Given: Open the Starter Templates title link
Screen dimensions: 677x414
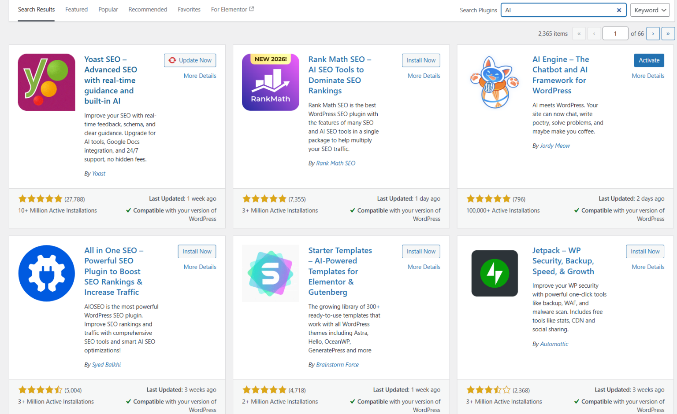Looking at the screenshot, I should coord(340,271).
